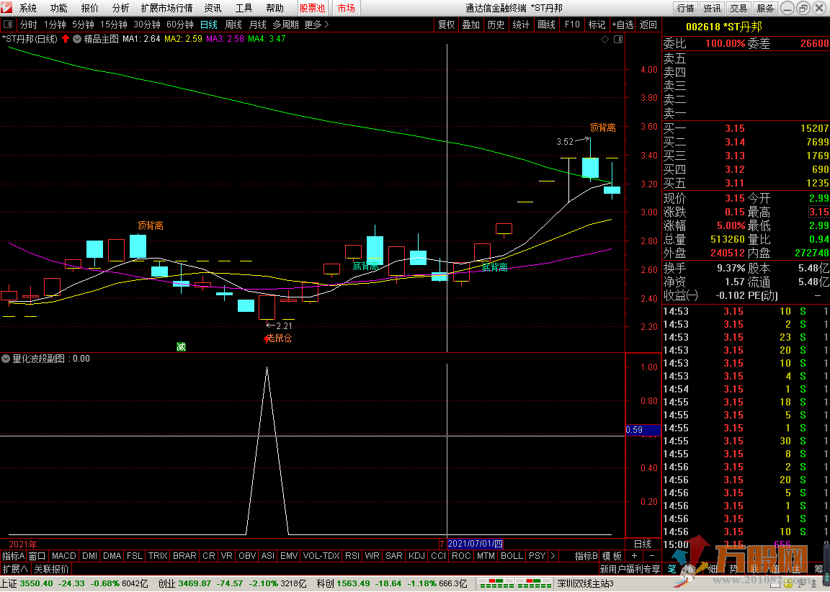The width and height of the screenshot is (830, 592).
Task: Add stock with +自选
Action: [623, 24]
